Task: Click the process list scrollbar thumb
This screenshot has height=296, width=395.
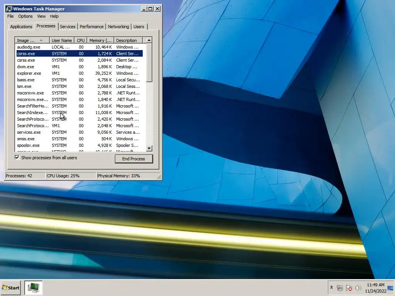Action: pyautogui.click(x=149, y=63)
